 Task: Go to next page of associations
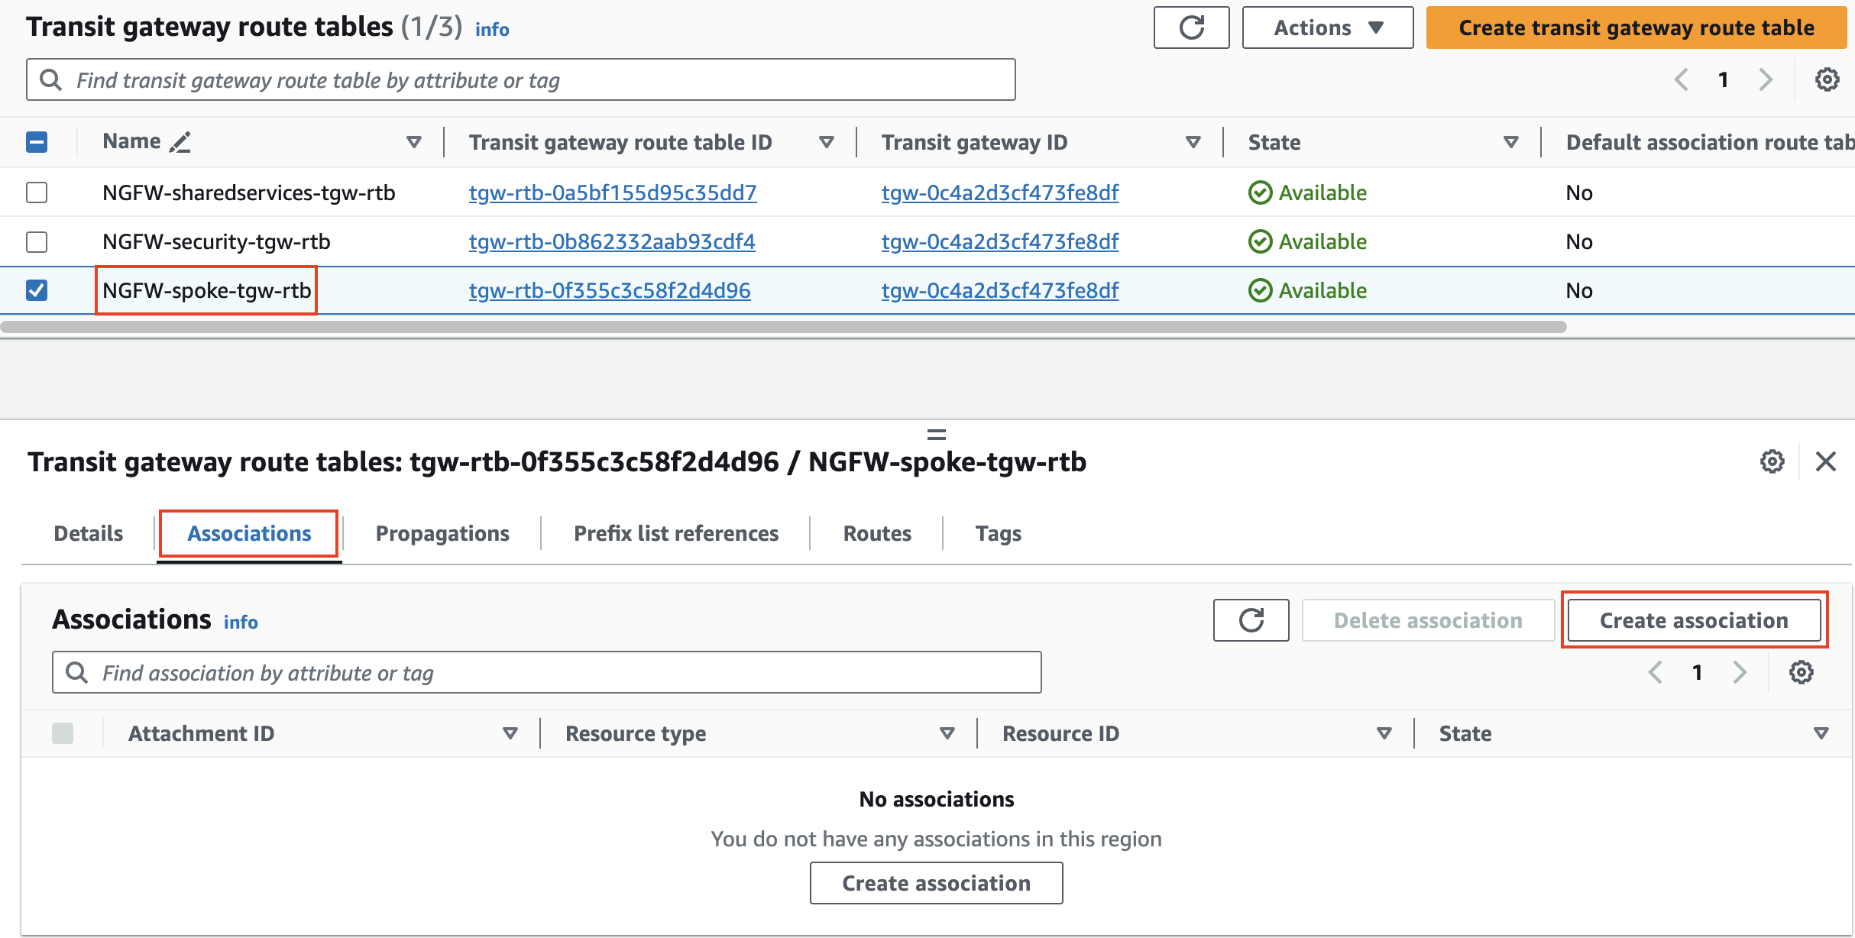[x=1740, y=673]
